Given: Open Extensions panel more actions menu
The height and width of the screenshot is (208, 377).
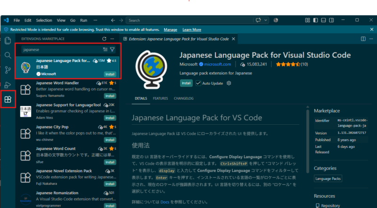Looking at the screenshot, I should click(112, 39).
